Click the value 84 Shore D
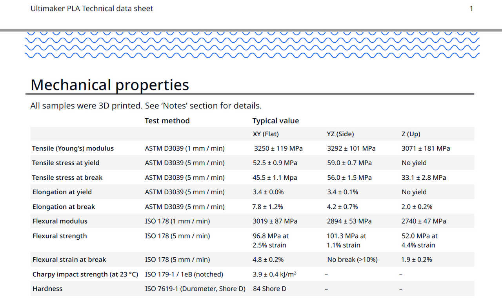The height and width of the screenshot is (298, 502). (269, 289)
